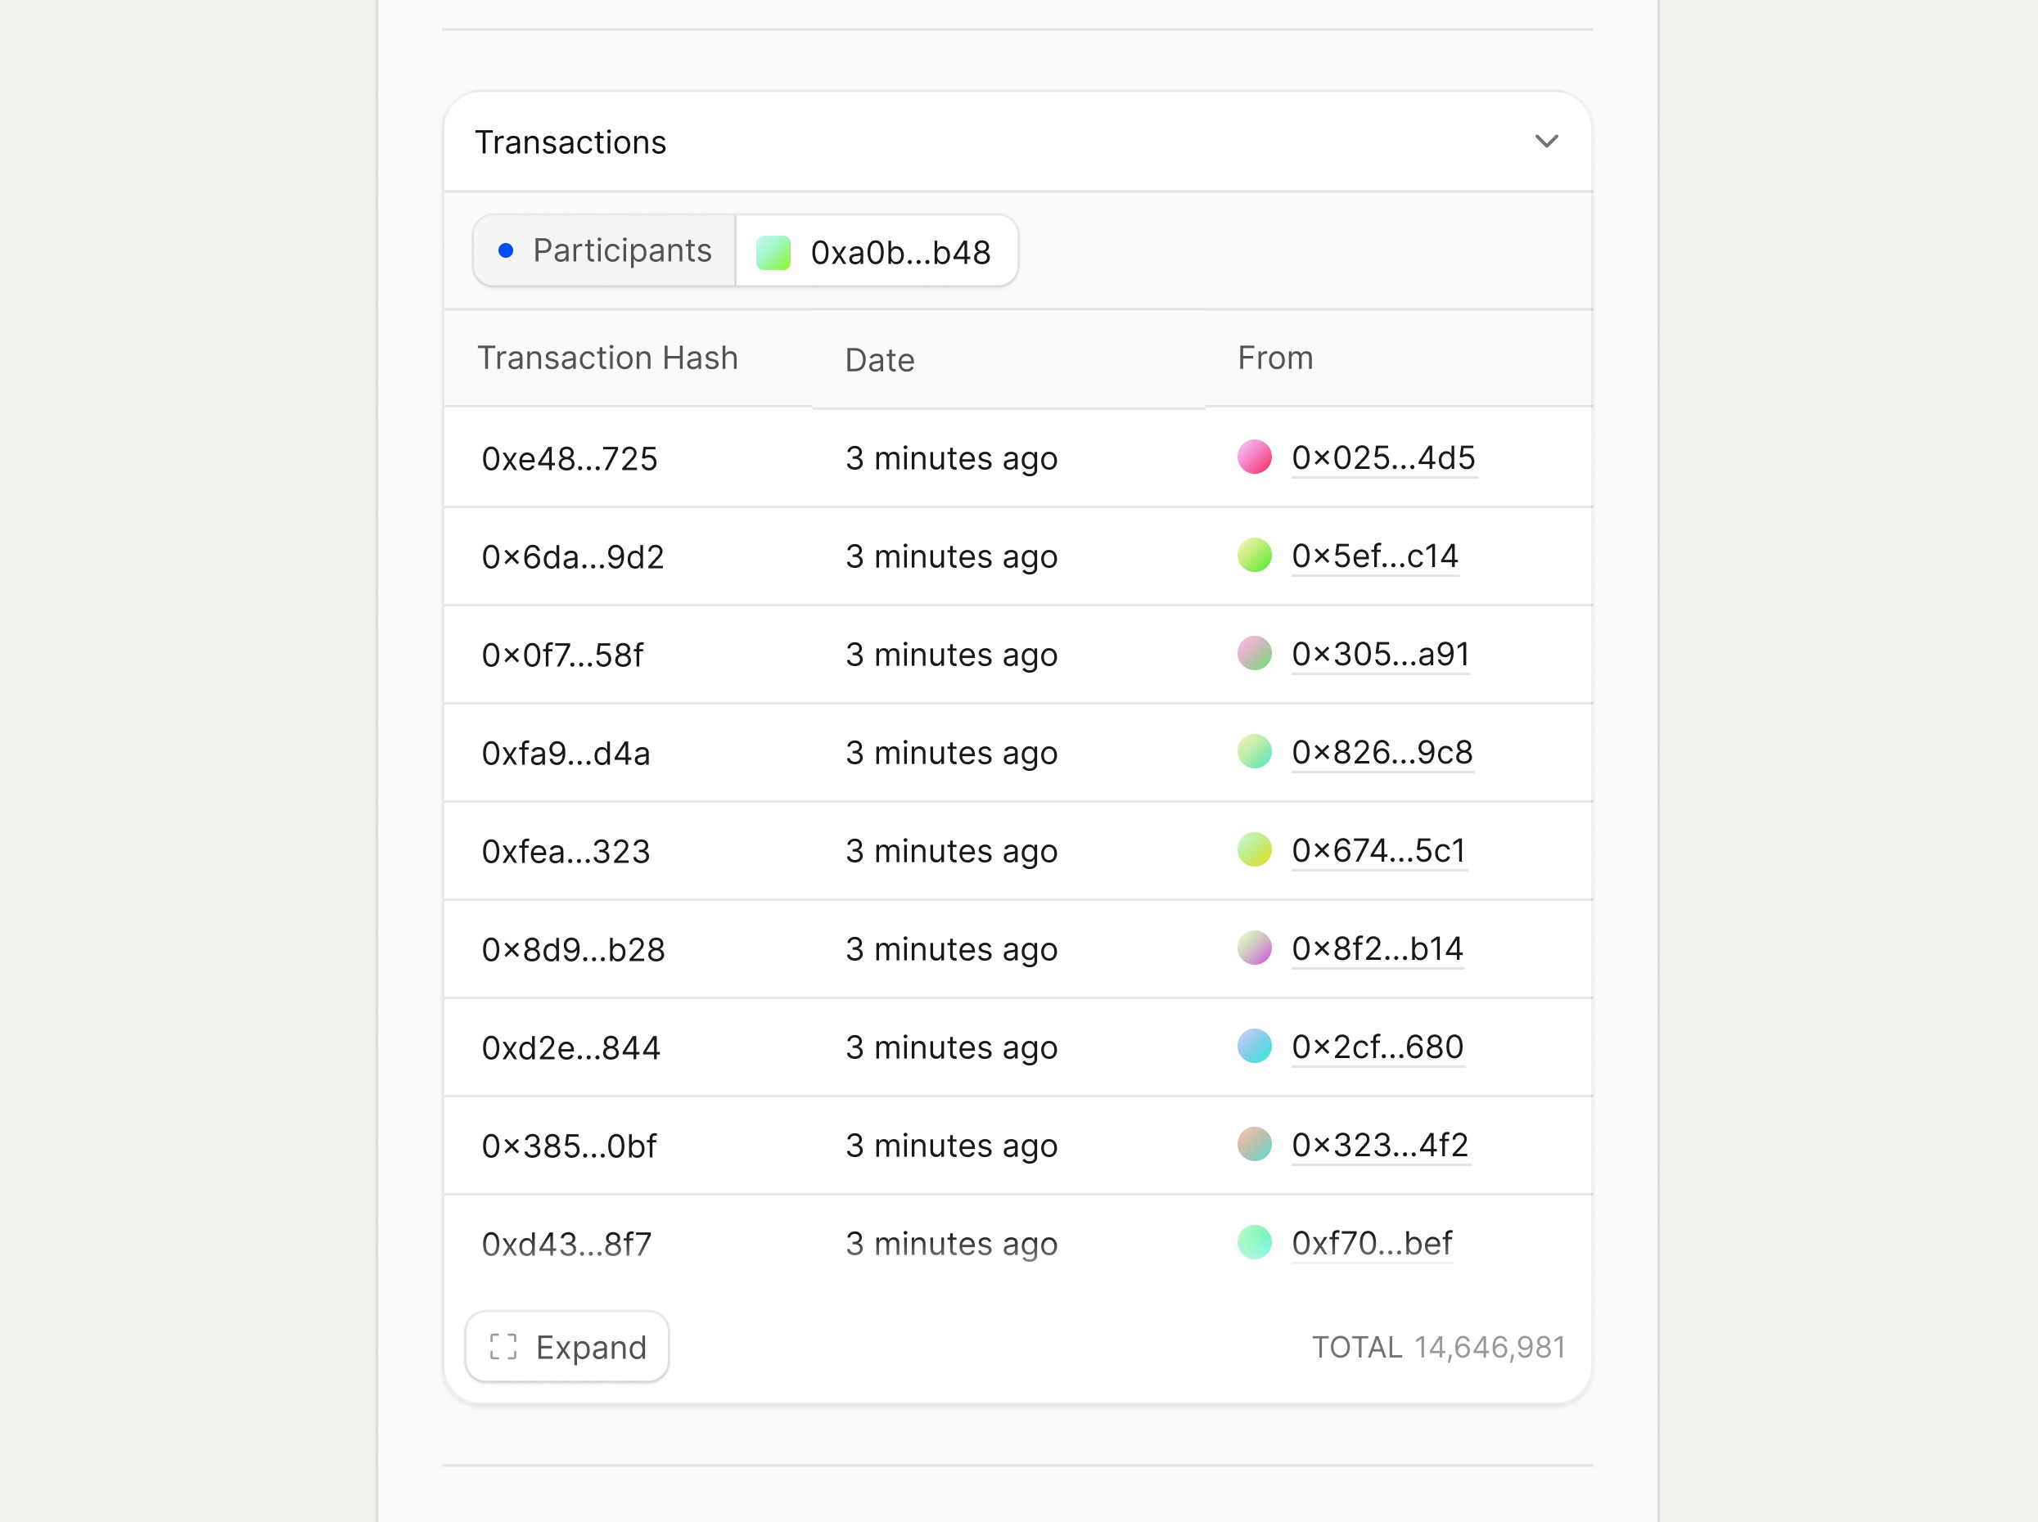This screenshot has height=1522, width=2038.
Task: Click the blue dot inside Participants chip
Action: tap(505, 250)
